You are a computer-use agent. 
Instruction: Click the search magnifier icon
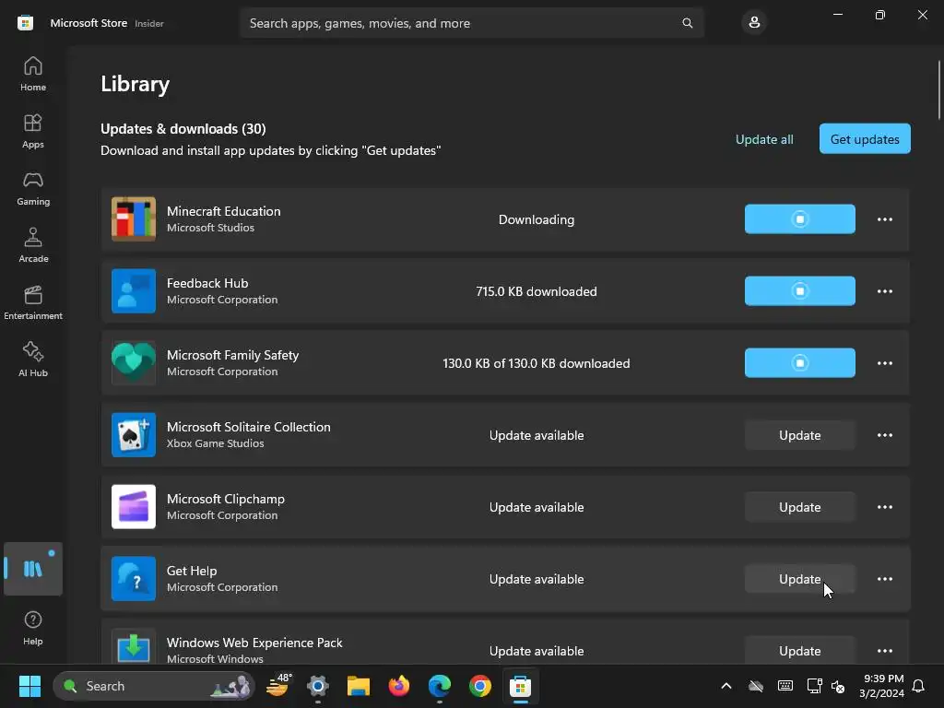(x=687, y=23)
